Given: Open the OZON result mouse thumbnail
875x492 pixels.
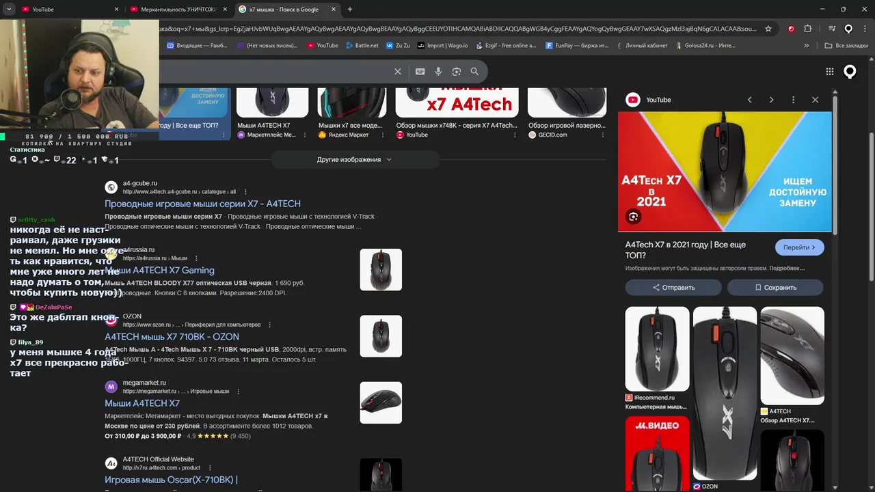Looking at the screenshot, I should [381, 336].
